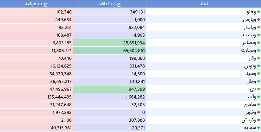Open the سمایه symbol name
261x132 pixels.
coord(250,128)
